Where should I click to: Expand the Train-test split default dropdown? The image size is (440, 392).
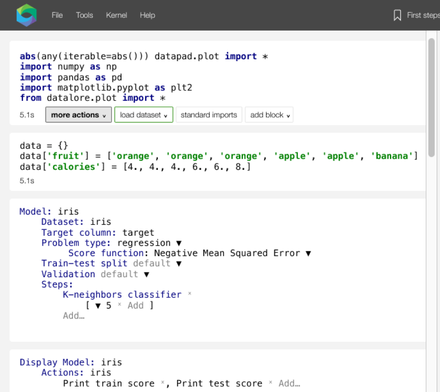pyautogui.click(x=179, y=263)
